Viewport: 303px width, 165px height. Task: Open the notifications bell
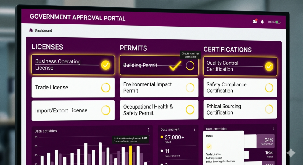tap(262, 22)
